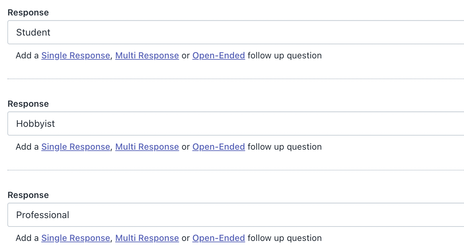Click the Student response input field
Image resolution: width=464 pixels, height=251 pixels.
(235, 32)
